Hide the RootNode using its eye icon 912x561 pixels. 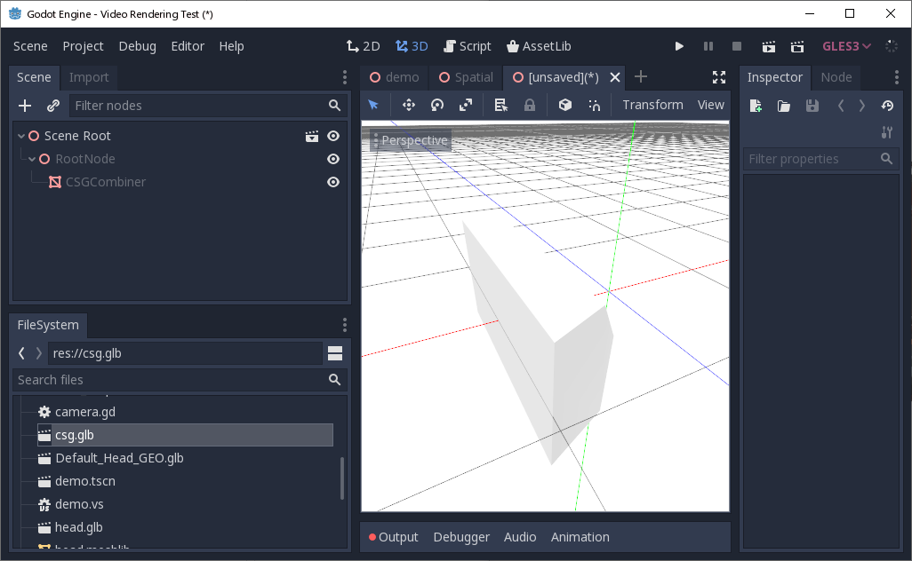coord(332,159)
